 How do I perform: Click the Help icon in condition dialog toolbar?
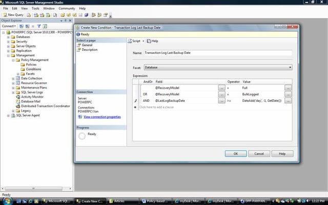149,41
